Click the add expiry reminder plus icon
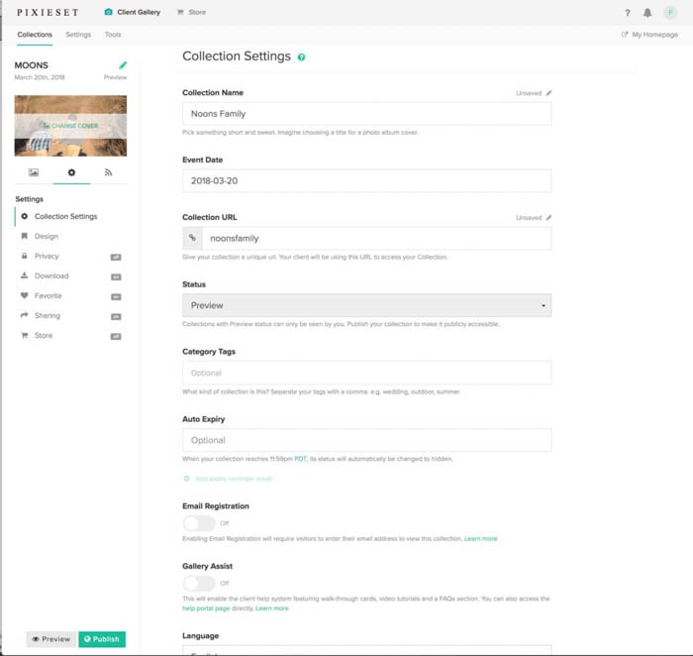 click(186, 479)
